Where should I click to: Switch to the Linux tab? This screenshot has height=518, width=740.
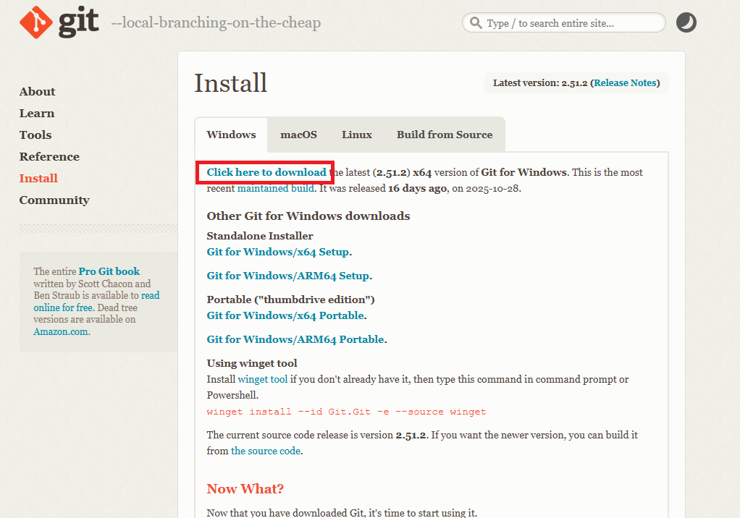pyautogui.click(x=356, y=135)
